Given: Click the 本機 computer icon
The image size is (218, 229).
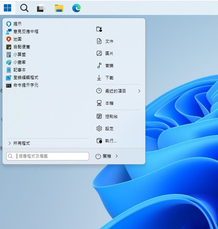Looking at the screenshot, I should [99, 103].
